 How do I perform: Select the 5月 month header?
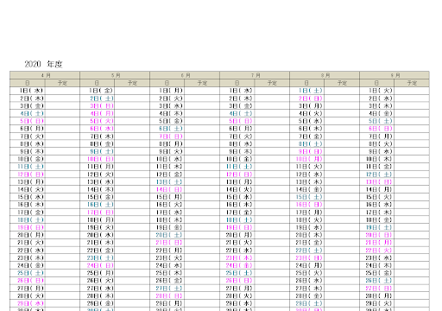pyautogui.click(x=115, y=75)
